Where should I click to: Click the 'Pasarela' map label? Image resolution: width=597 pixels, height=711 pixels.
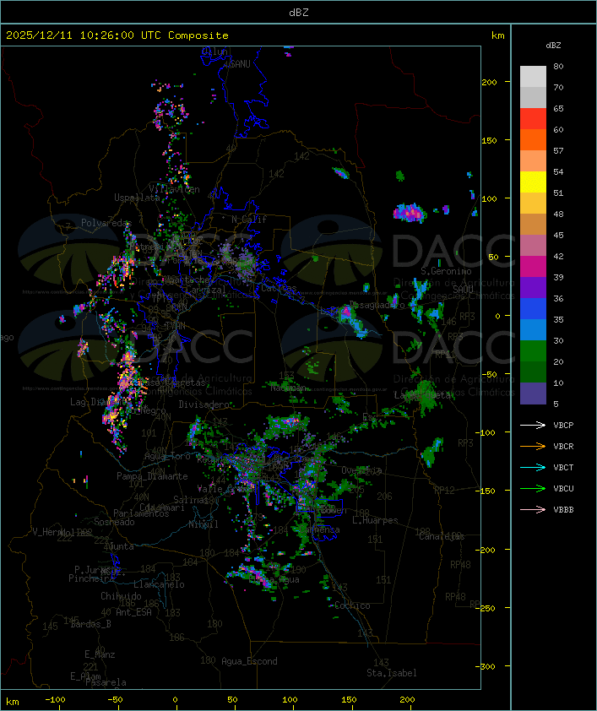click(x=106, y=682)
